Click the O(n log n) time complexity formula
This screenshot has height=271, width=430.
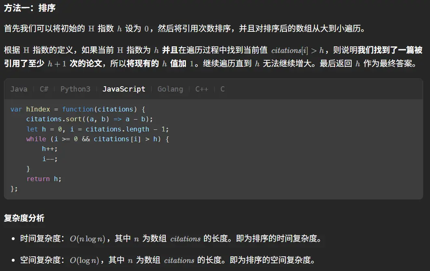coord(88,239)
